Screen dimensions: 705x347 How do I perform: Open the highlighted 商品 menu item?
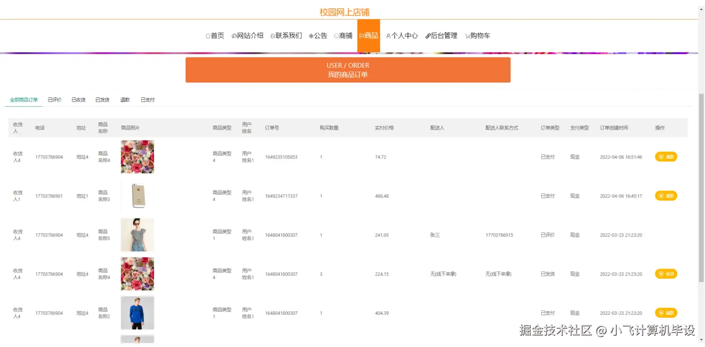tap(369, 35)
